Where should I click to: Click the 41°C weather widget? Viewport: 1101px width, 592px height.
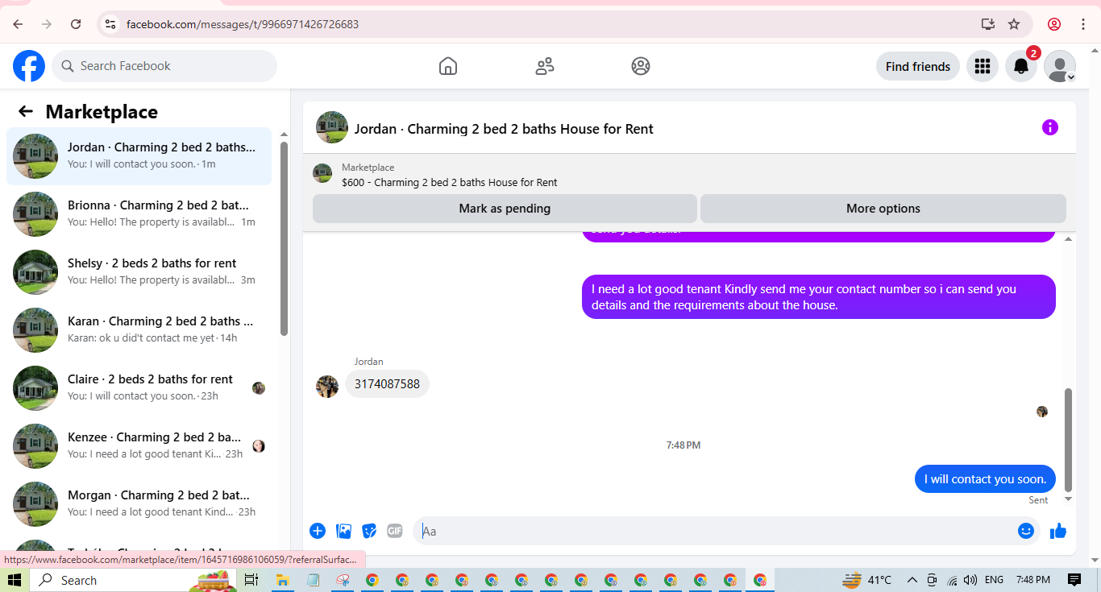tap(867, 580)
